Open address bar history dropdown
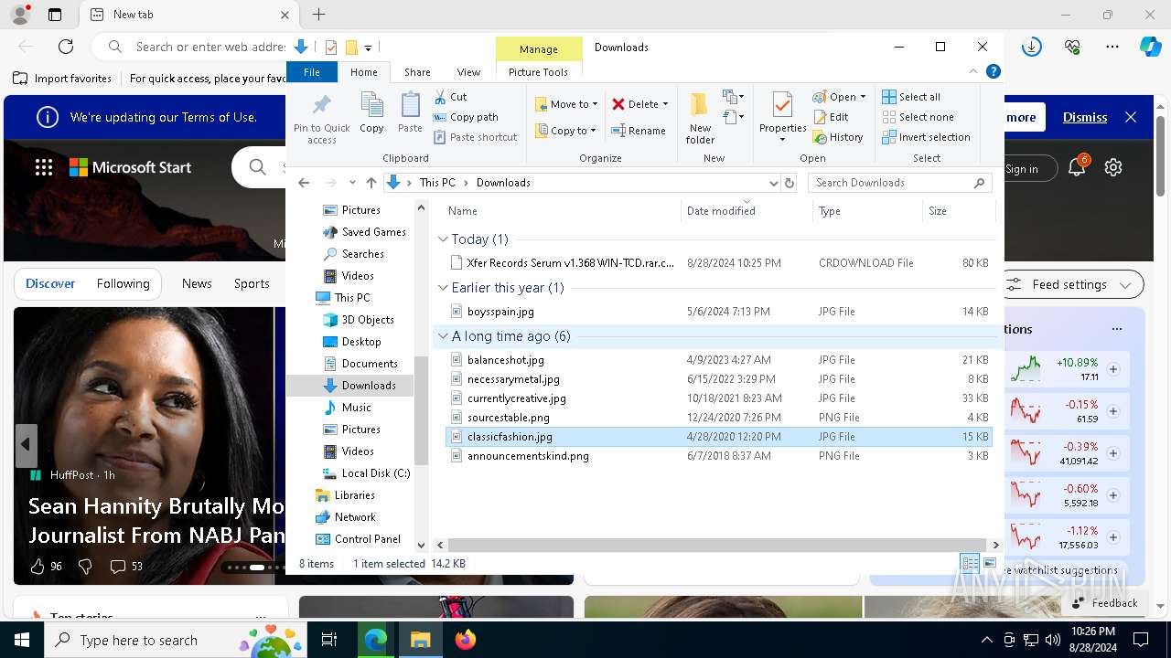The height and width of the screenshot is (658, 1171). pos(774,183)
